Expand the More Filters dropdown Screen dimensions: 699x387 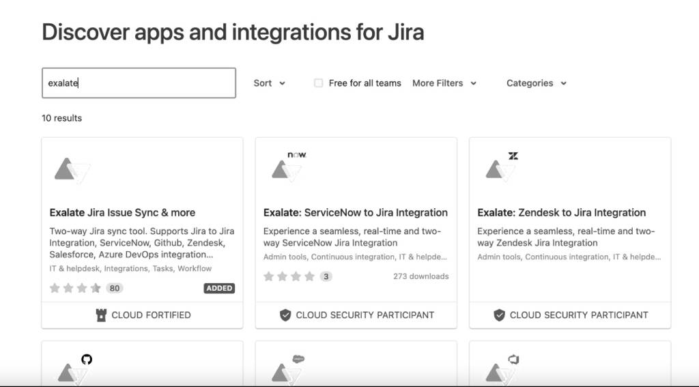pos(444,83)
